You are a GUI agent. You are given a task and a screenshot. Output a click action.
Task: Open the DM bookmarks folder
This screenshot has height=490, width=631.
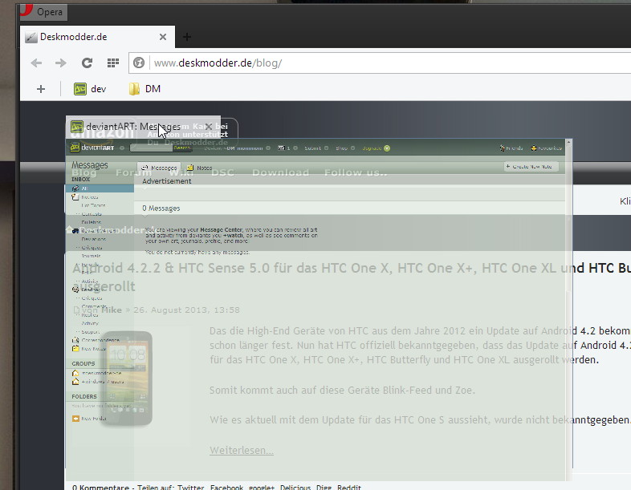[x=145, y=89]
